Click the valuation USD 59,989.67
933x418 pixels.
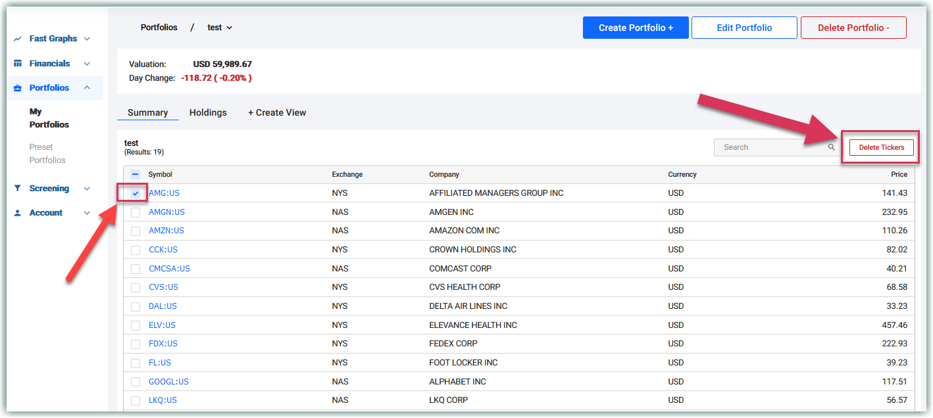click(x=222, y=64)
